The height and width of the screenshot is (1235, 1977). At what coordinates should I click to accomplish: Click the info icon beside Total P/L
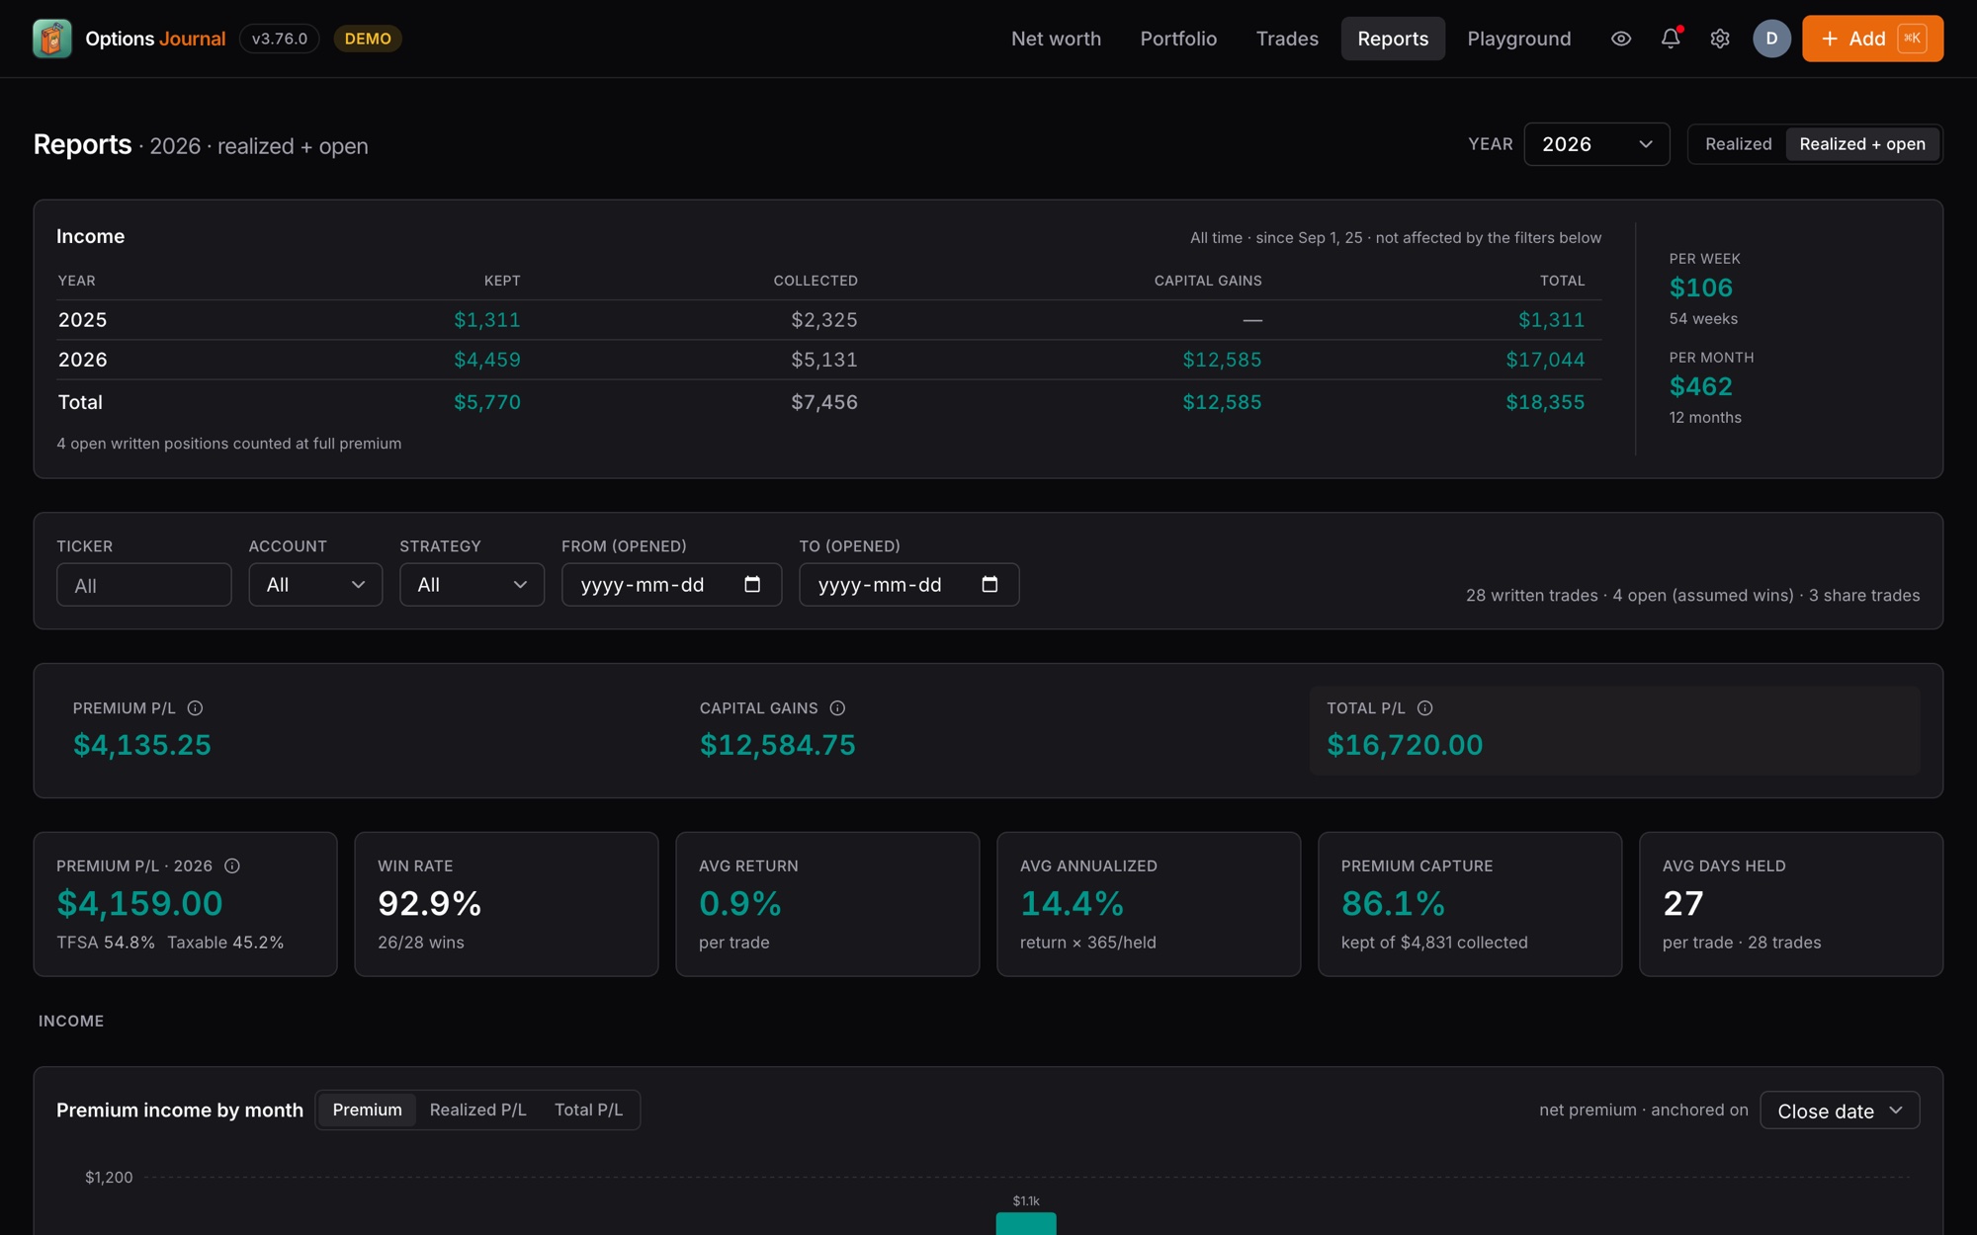pos(1424,708)
